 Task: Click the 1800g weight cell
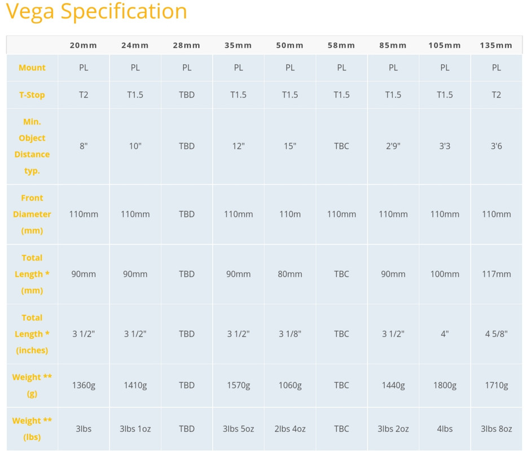(x=445, y=386)
